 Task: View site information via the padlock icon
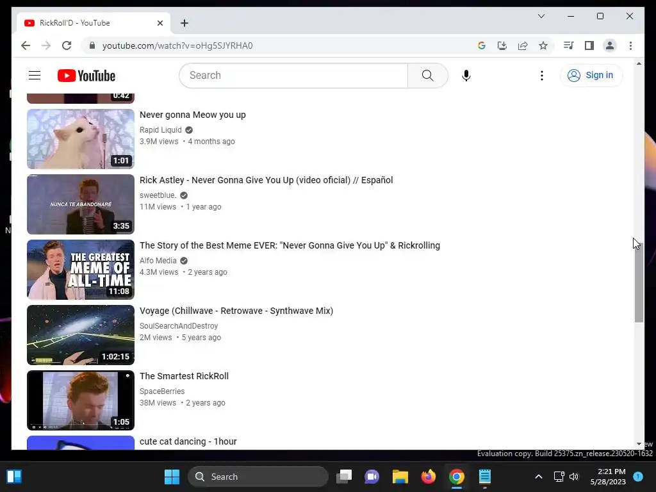(92, 45)
